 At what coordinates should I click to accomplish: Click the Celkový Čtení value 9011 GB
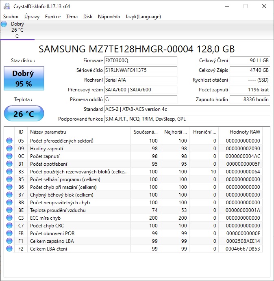tap(250, 61)
